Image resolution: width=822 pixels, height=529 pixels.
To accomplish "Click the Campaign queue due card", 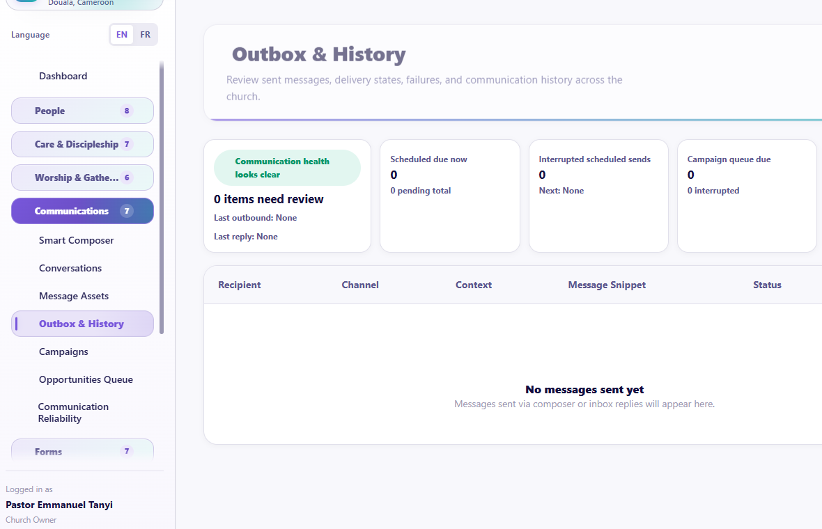I will click(x=747, y=196).
